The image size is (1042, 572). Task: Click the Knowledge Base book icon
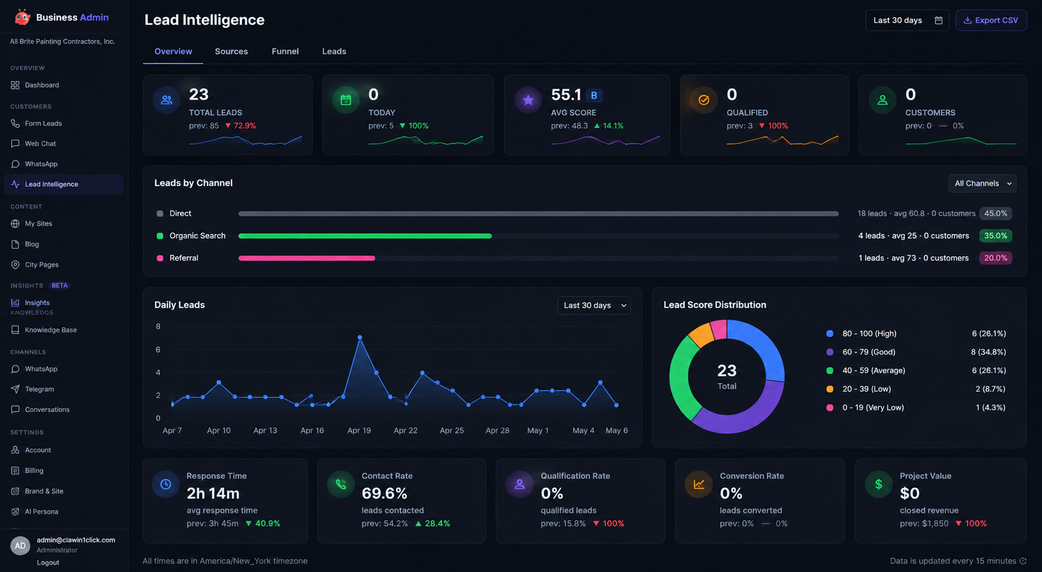point(15,330)
